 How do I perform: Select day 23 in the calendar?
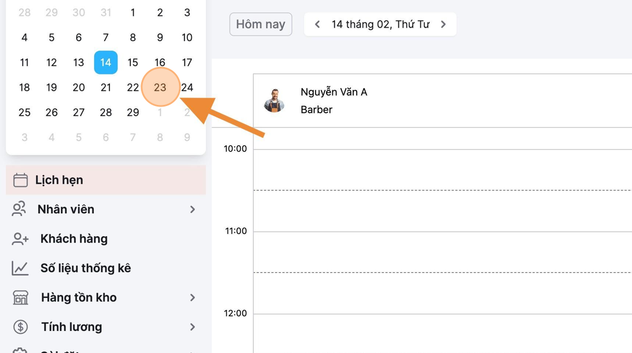(160, 87)
